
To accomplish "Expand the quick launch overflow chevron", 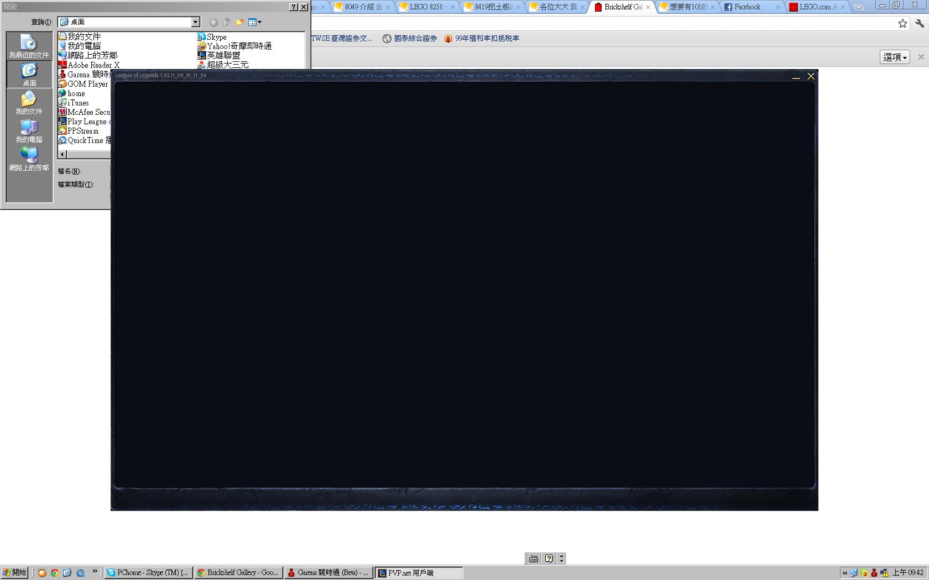I will point(95,571).
